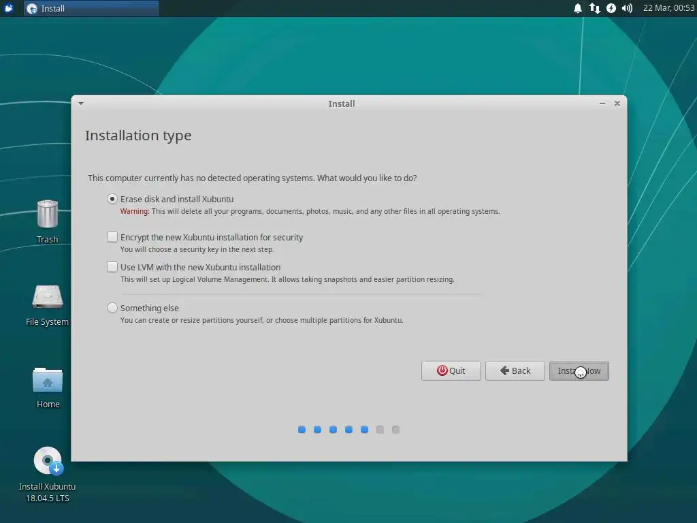697x523 pixels.
Task: Click text 'You will choose a security key'
Action: pos(197,249)
